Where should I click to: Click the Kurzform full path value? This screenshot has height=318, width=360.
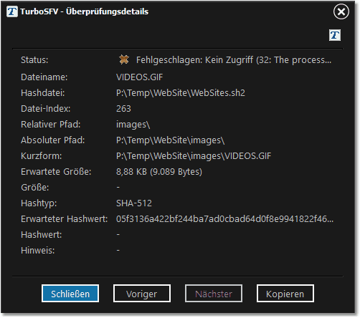coord(194,156)
